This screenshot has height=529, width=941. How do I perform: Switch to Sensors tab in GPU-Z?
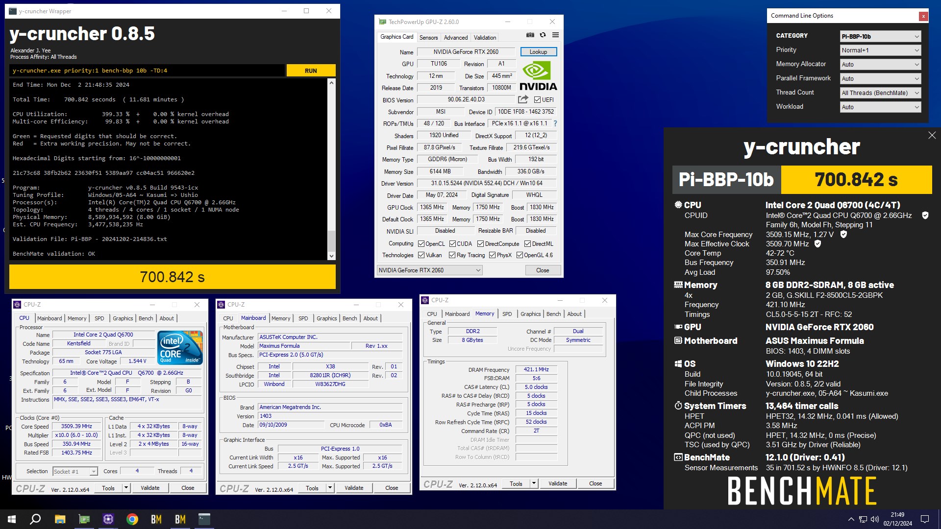point(428,38)
